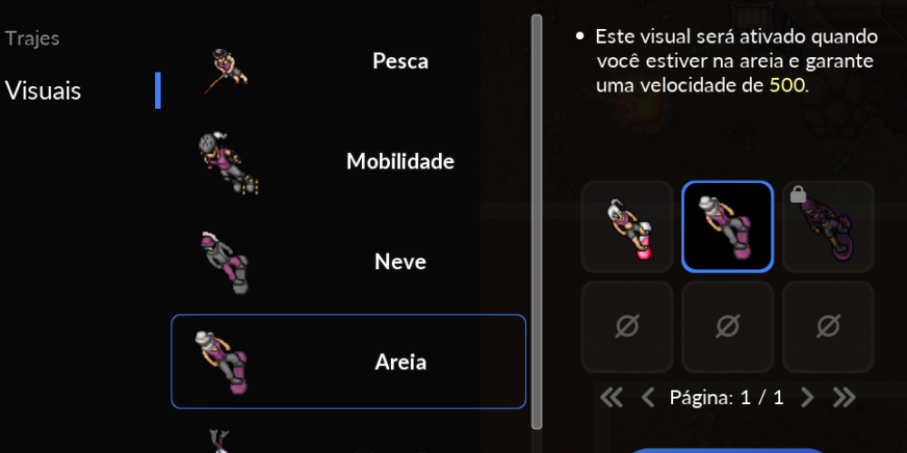This screenshot has height=453, width=907.
Task: Click the locked purple visual thumbnail
Action: (828, 227)
